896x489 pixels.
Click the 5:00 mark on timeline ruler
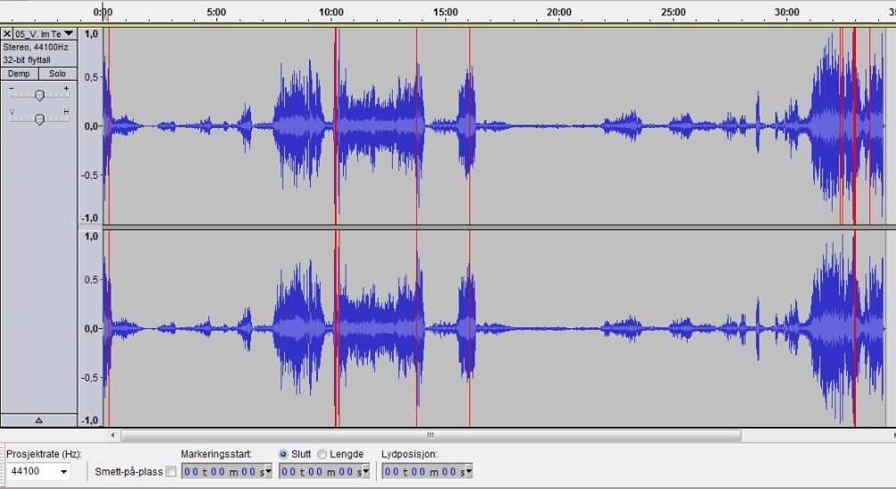(216, 12)
